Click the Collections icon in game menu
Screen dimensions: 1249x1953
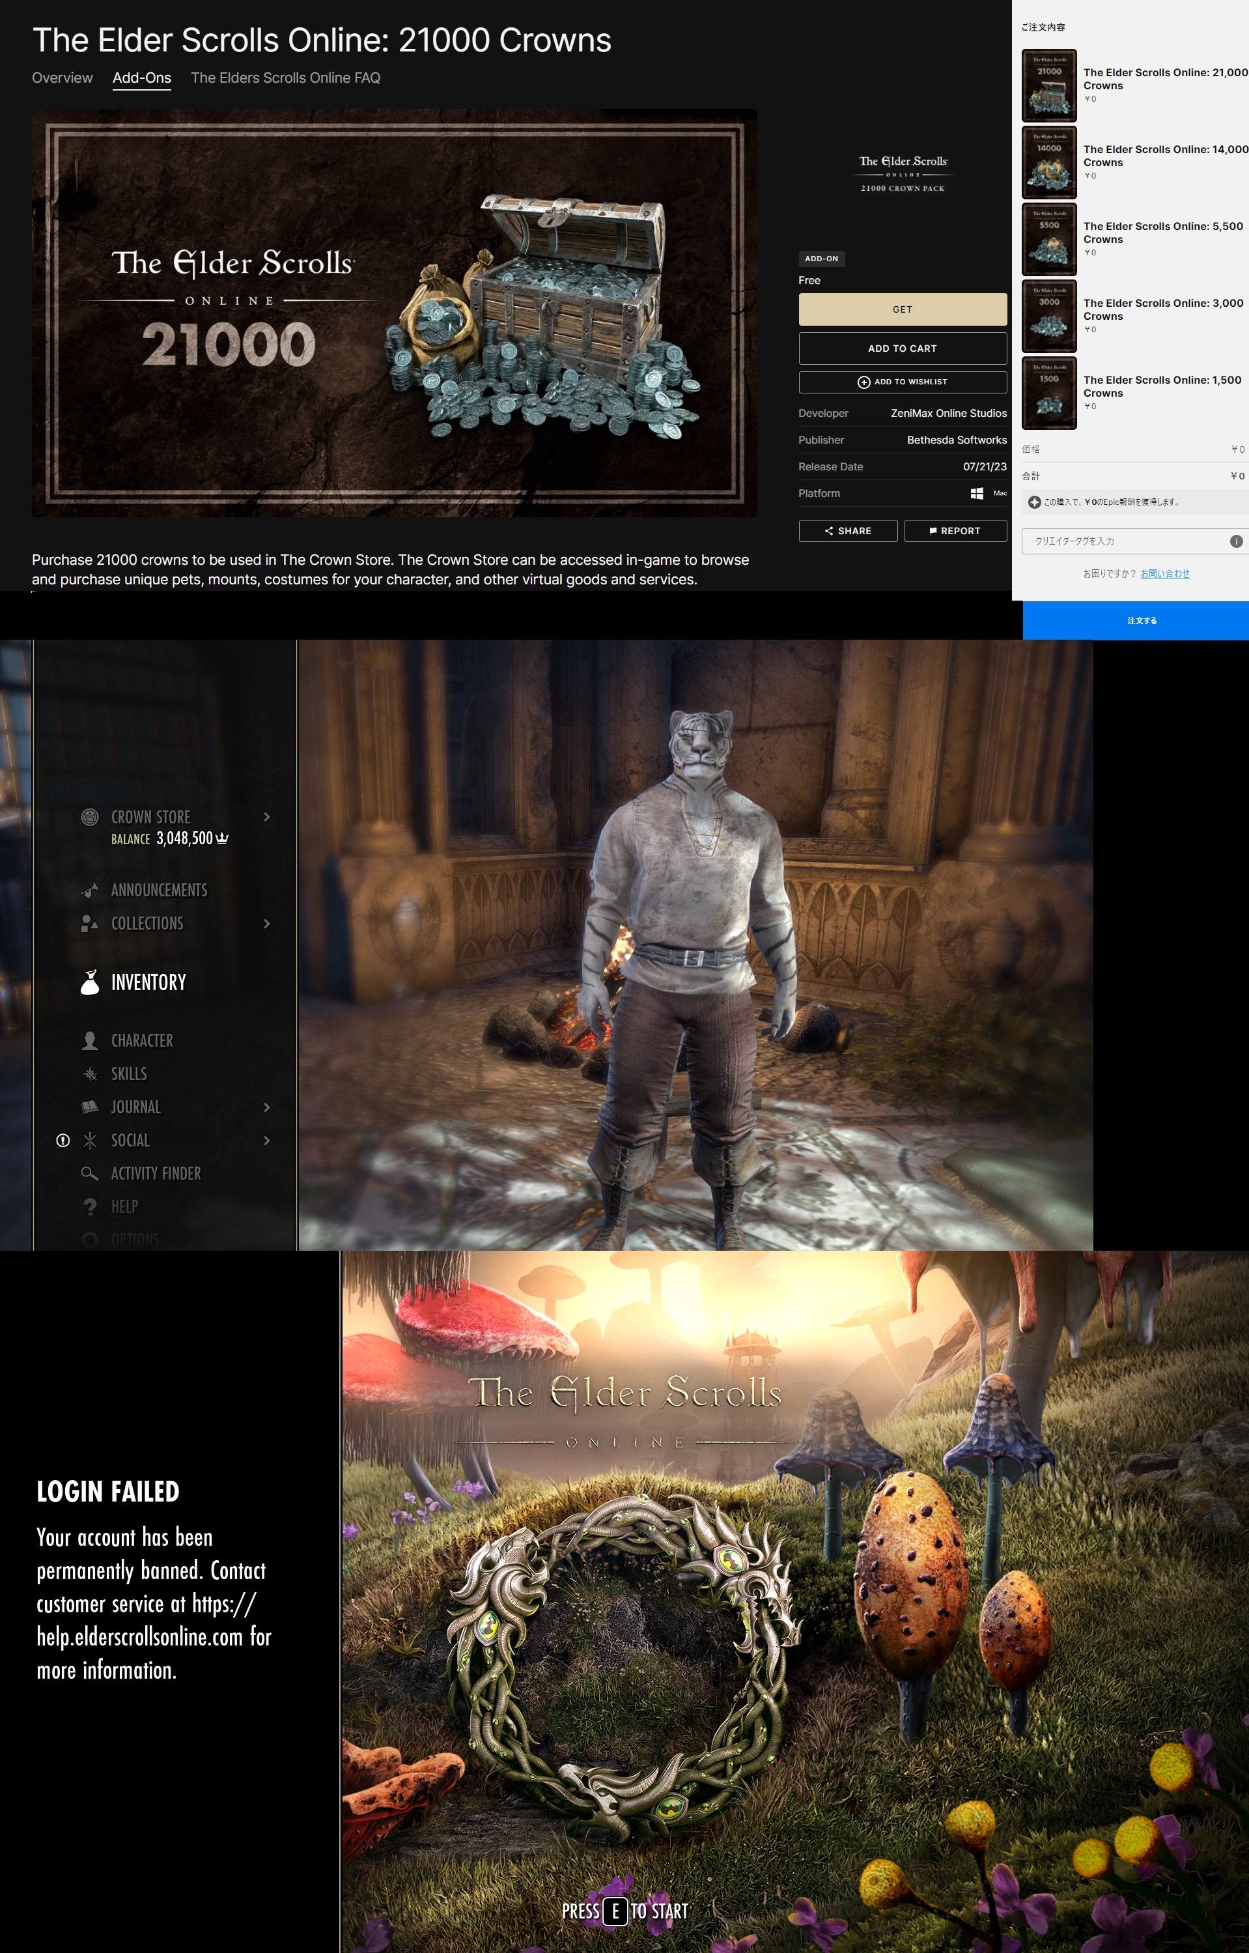click(x=90, y=923)
